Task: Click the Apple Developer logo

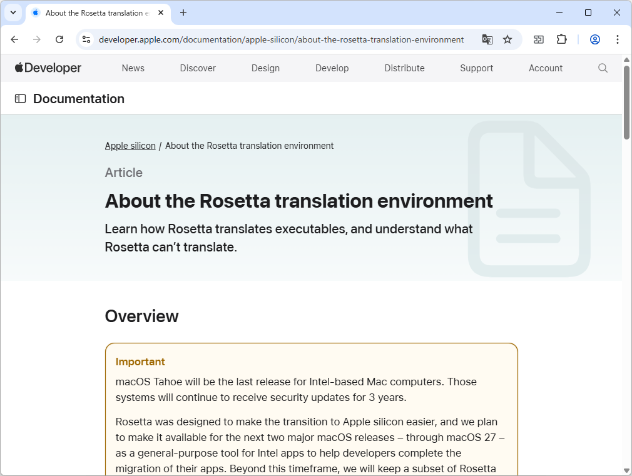Action: point(48,68)
